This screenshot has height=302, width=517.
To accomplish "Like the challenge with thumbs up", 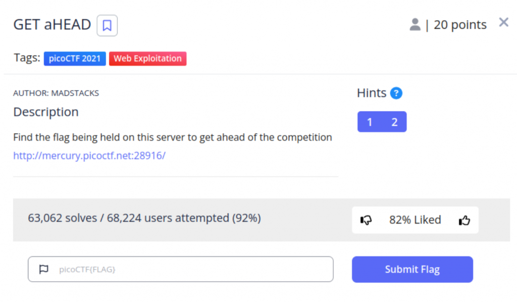I will click(x=464, y=220).
